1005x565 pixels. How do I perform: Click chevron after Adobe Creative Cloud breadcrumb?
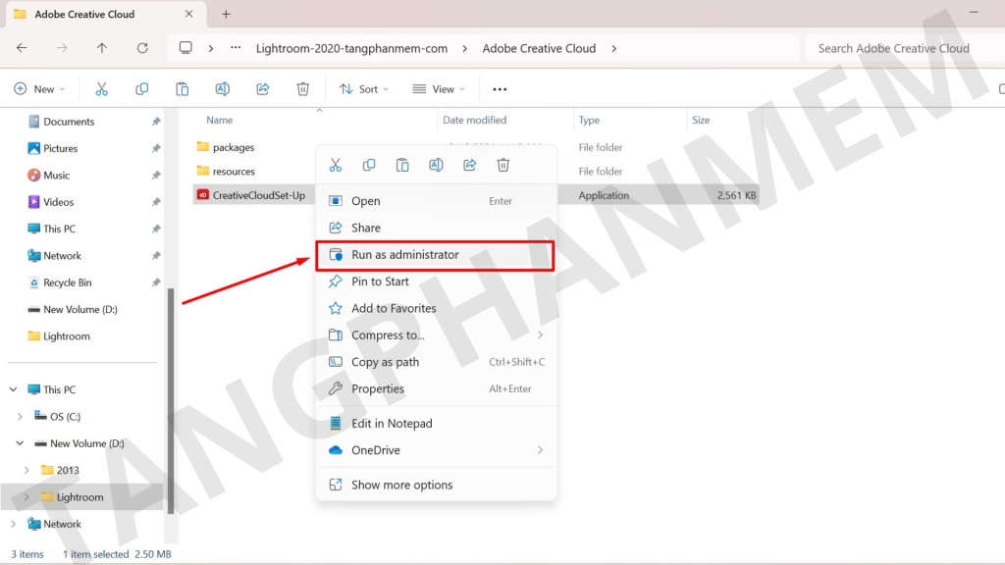tap(614, 48)
